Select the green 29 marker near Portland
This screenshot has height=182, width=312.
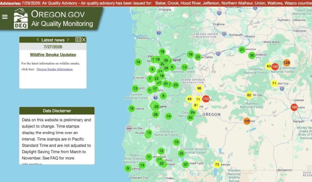[x=166, y=60]
